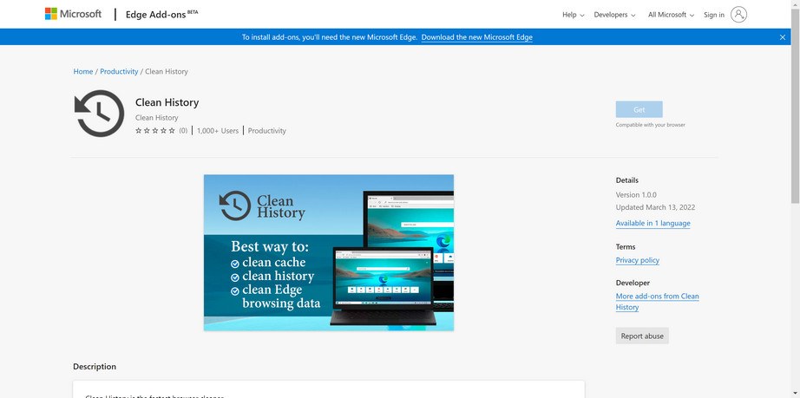Viewport: 800px width, 398px height.
Task: Click the Microsoft logo
Action: tap(73, 14)
